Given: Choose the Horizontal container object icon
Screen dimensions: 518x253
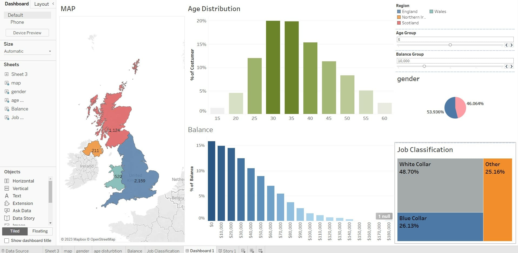Looking at the screenshot, I should pyautogui.click(x=7, y=181).
